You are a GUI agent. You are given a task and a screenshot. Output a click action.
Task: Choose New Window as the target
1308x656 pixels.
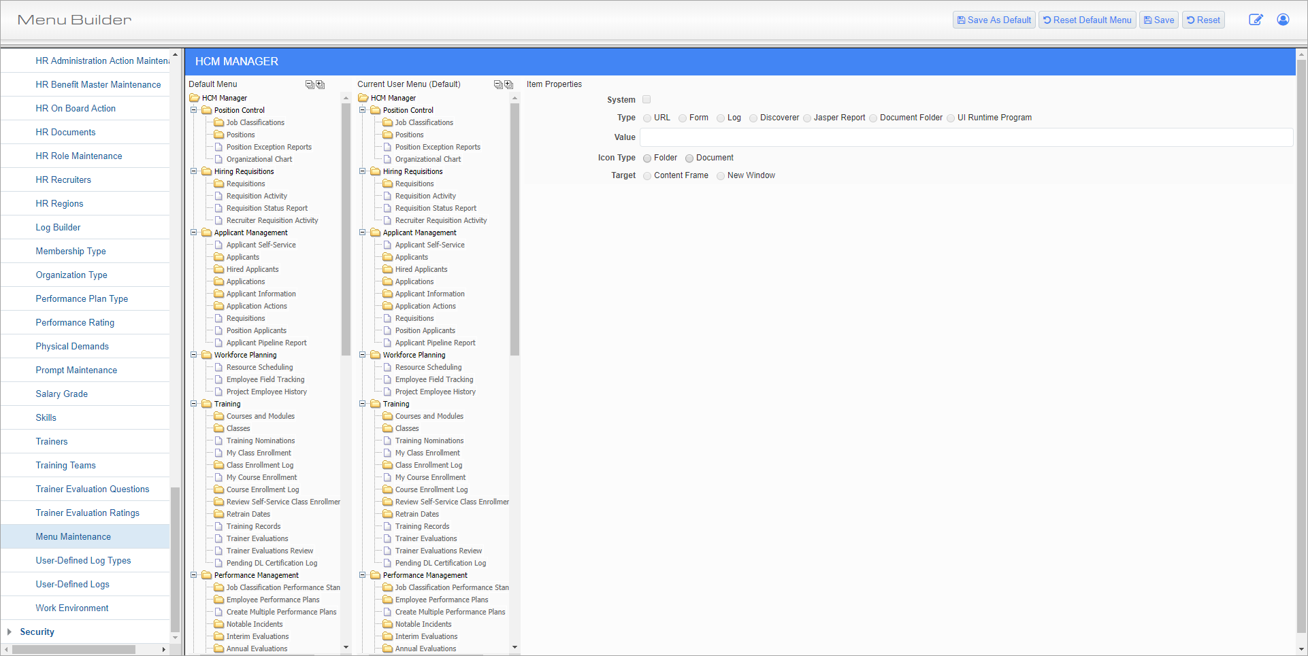tap(721, 176)
